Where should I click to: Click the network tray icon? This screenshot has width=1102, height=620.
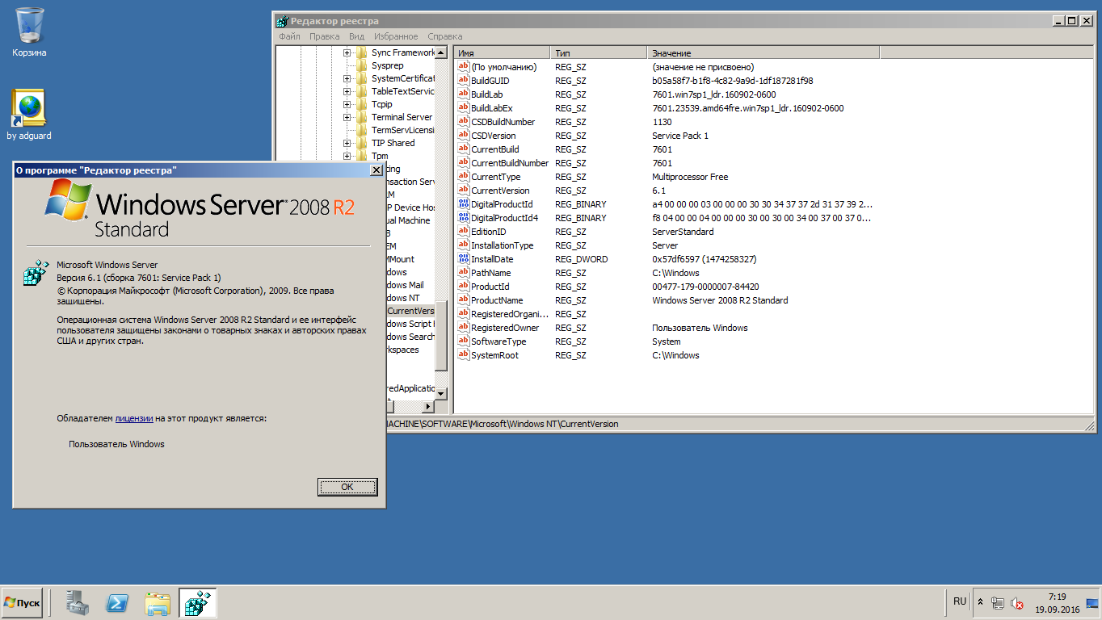tap(999, 602)
